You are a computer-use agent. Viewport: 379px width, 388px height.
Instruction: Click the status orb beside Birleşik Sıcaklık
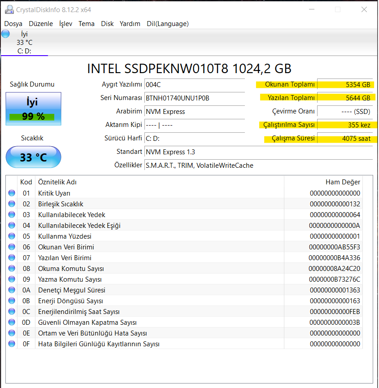point(12,204)
